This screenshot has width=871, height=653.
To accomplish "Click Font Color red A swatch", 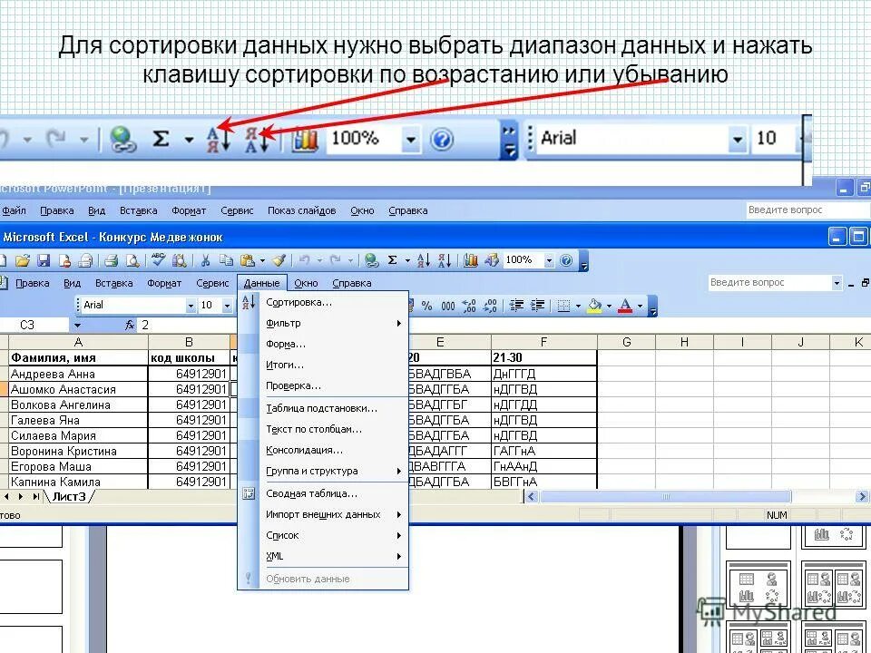I will pos(625,306).
